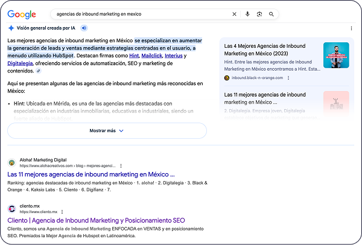
Task: Clear the search query with the X icon
Action: point(234,14)
